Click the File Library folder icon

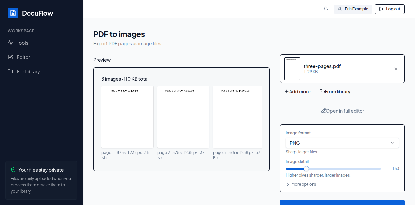10,71
